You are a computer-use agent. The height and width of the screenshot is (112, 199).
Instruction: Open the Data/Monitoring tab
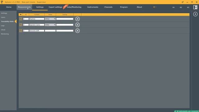[x=74, y=7]
